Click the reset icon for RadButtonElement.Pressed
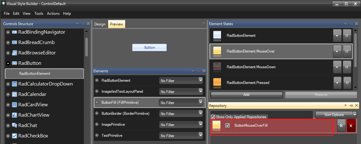Viewport: 361px width, 144px height. point(347,82)
